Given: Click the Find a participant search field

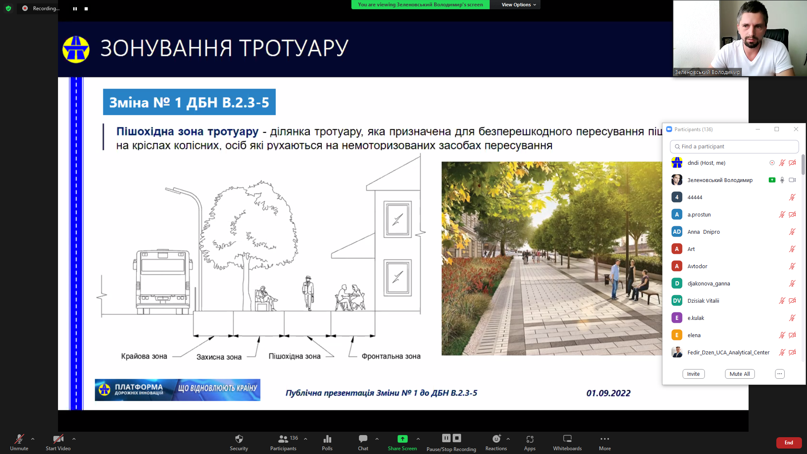Looking at the screenshot, I should pos(734,146).
